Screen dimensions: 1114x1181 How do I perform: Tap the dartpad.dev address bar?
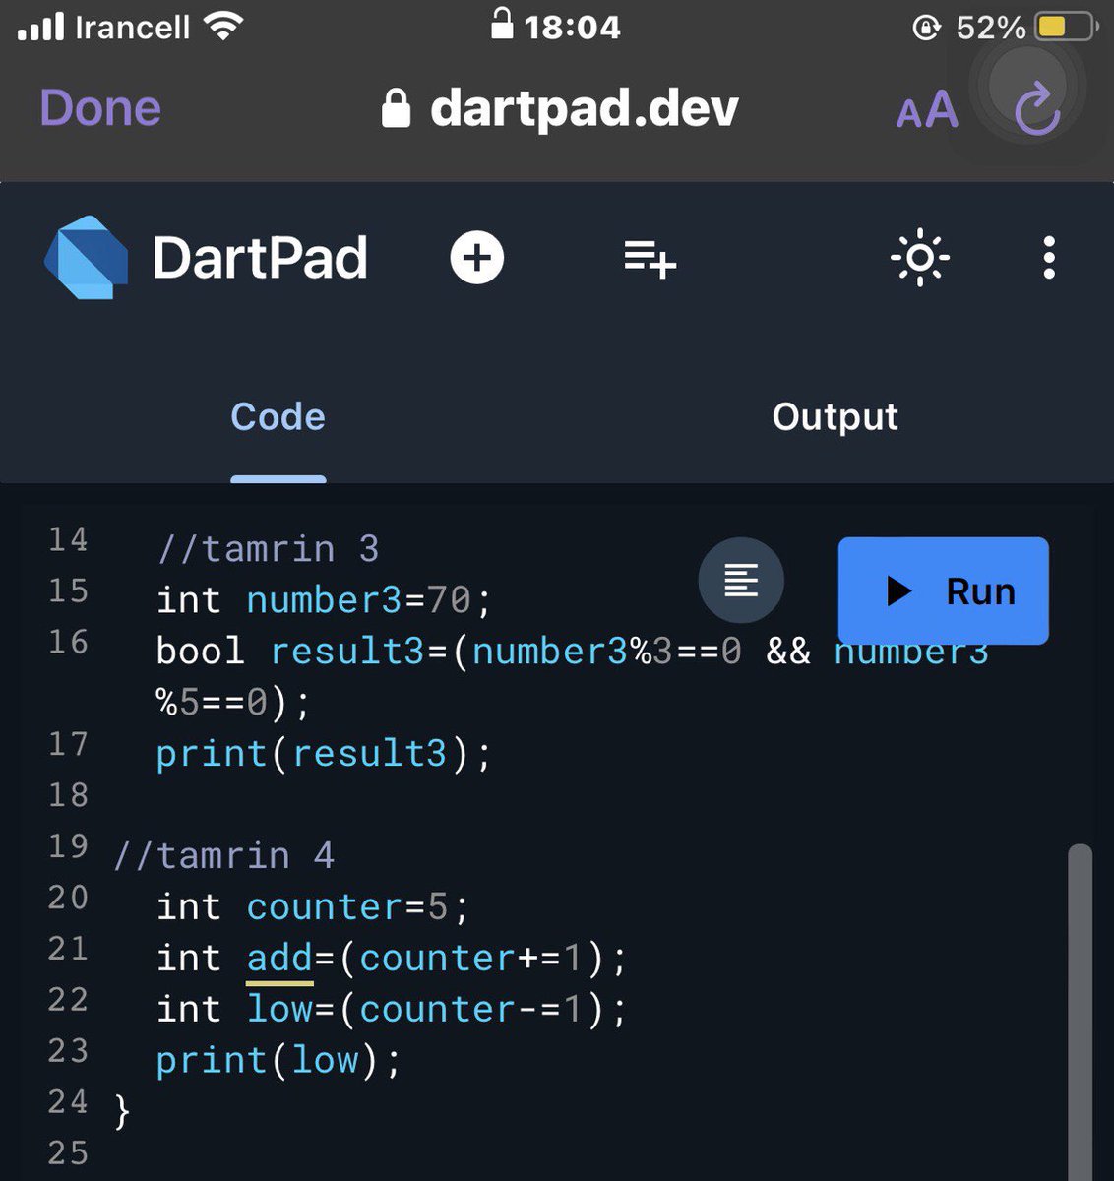click(x=585, y=108)
